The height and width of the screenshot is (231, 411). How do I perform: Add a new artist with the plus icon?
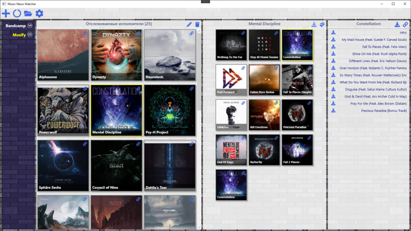(x=6, y=13)
